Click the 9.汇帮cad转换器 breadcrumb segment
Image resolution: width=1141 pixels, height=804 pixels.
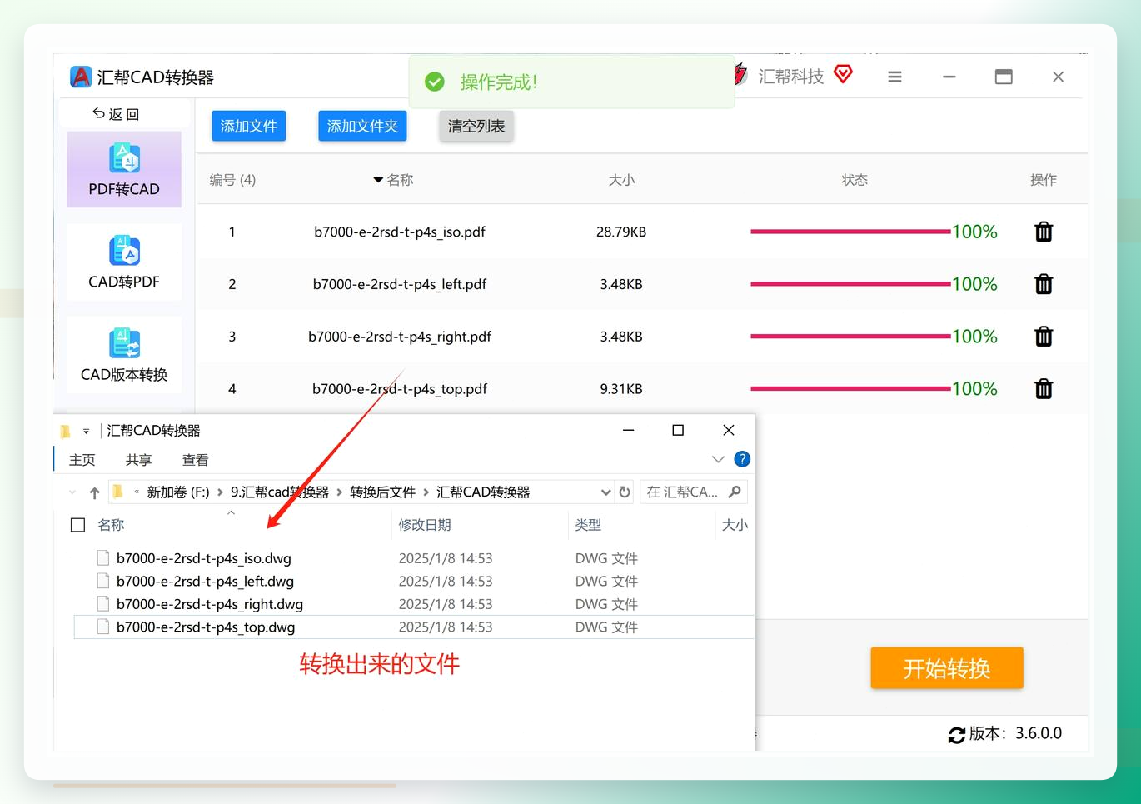[280, 492]
